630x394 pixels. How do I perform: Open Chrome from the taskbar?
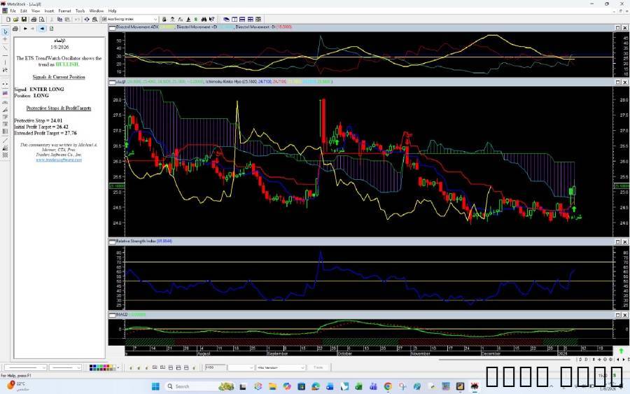point(388,386)
